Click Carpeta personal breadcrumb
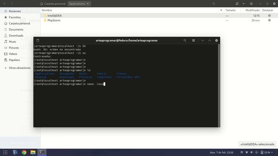The width and height of the screenshot is (278, 156). tap(53, 3)
